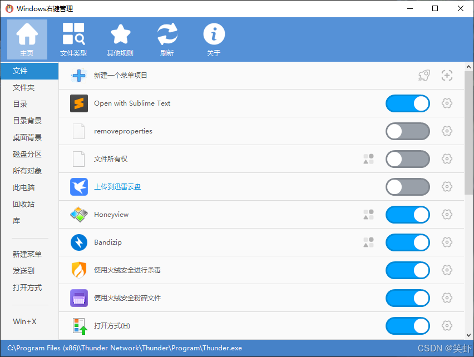This screenshot has height=357, width=474.
Task: Click the submenu shapes icon for Bandizip
Action: click(368, 242)
